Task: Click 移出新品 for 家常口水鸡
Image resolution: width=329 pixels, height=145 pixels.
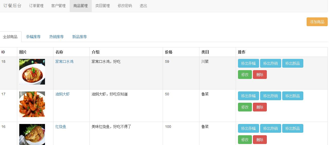Action: [293, 63]
